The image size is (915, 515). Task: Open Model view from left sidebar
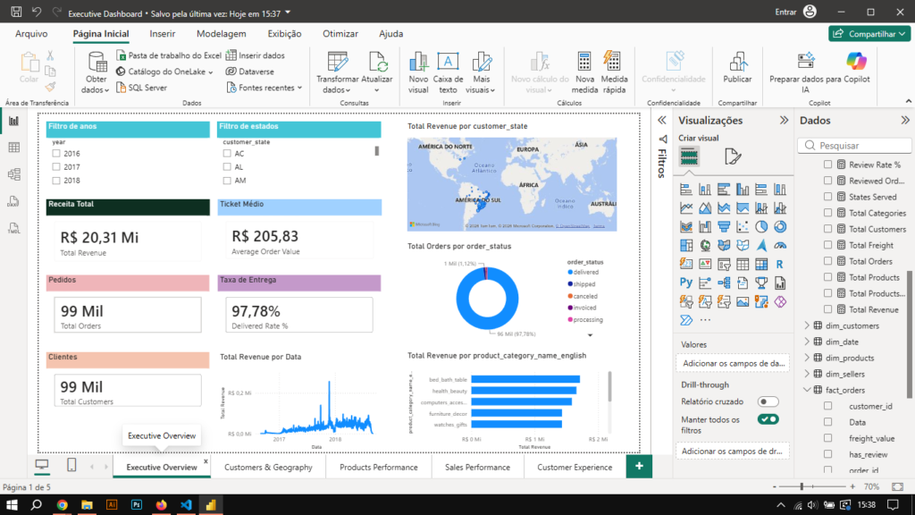coord(13,174)
